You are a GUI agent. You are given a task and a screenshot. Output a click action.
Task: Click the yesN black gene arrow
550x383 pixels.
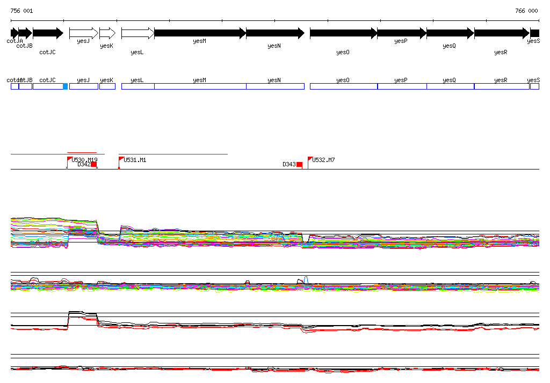coord(276,33)
